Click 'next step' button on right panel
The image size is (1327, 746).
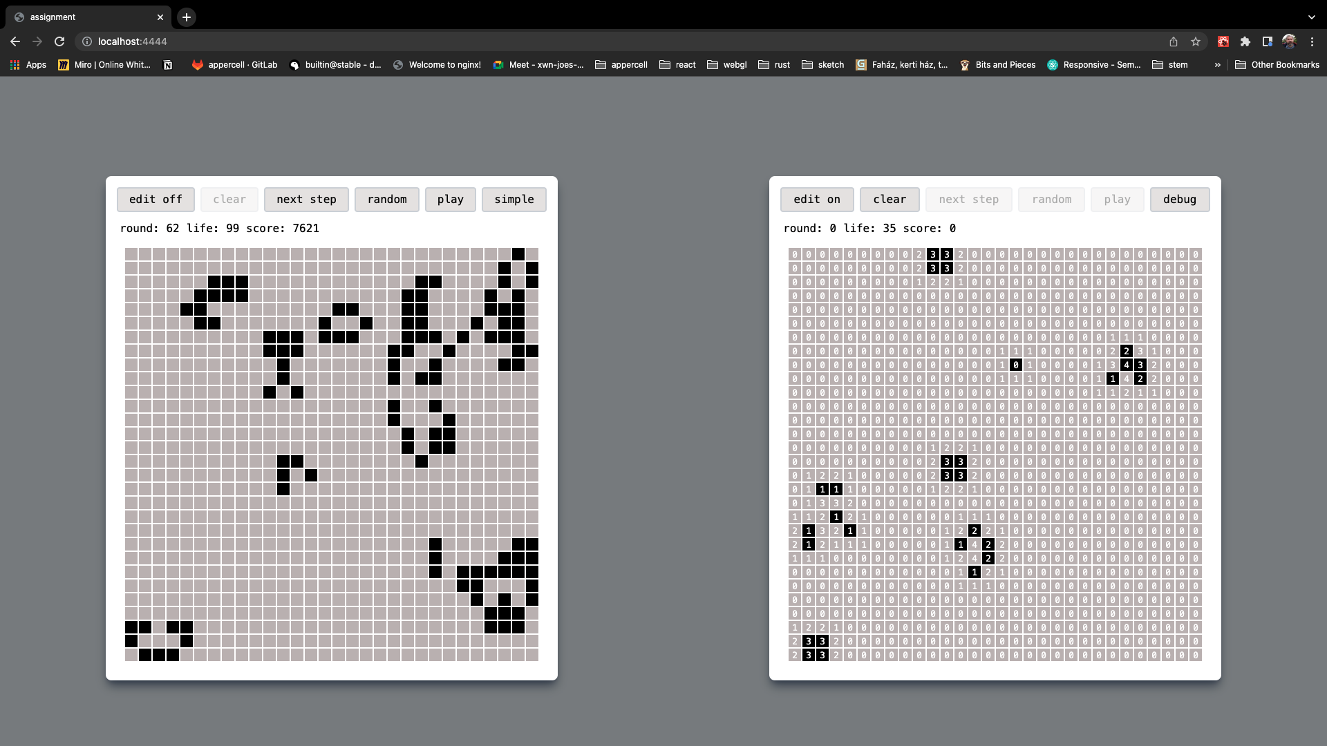click(969, 198)
